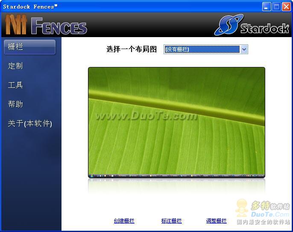Click the 创建栅栏 link
Image resolution: width=293 pixels, height=232 pixels.
[124, 221]
